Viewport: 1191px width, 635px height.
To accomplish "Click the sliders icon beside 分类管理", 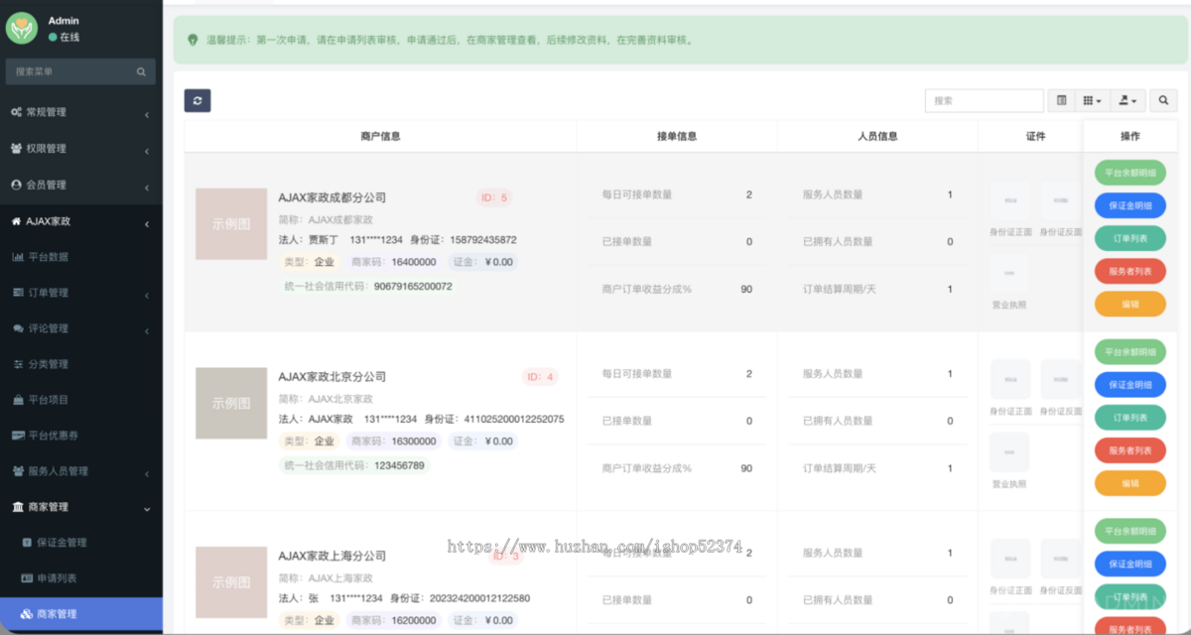I will click(x=18, y=364).
